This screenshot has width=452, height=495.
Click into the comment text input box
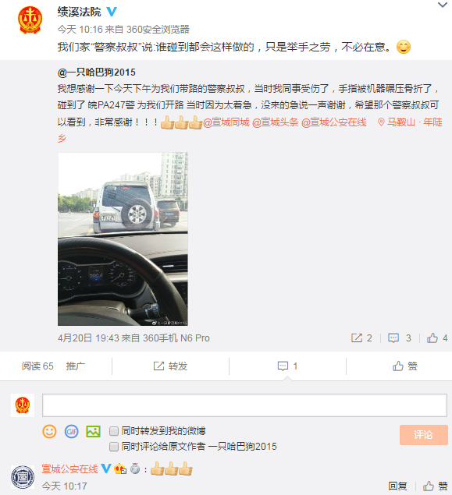coord(244,405)
